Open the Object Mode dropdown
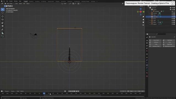The image size is (176, 99). click(x=9, y=4)
